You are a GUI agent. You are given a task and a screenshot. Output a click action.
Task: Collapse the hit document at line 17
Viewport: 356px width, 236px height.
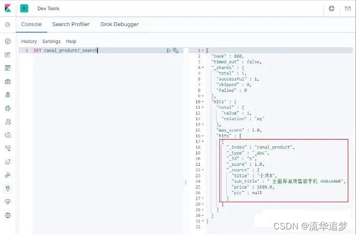pos(203,141)
